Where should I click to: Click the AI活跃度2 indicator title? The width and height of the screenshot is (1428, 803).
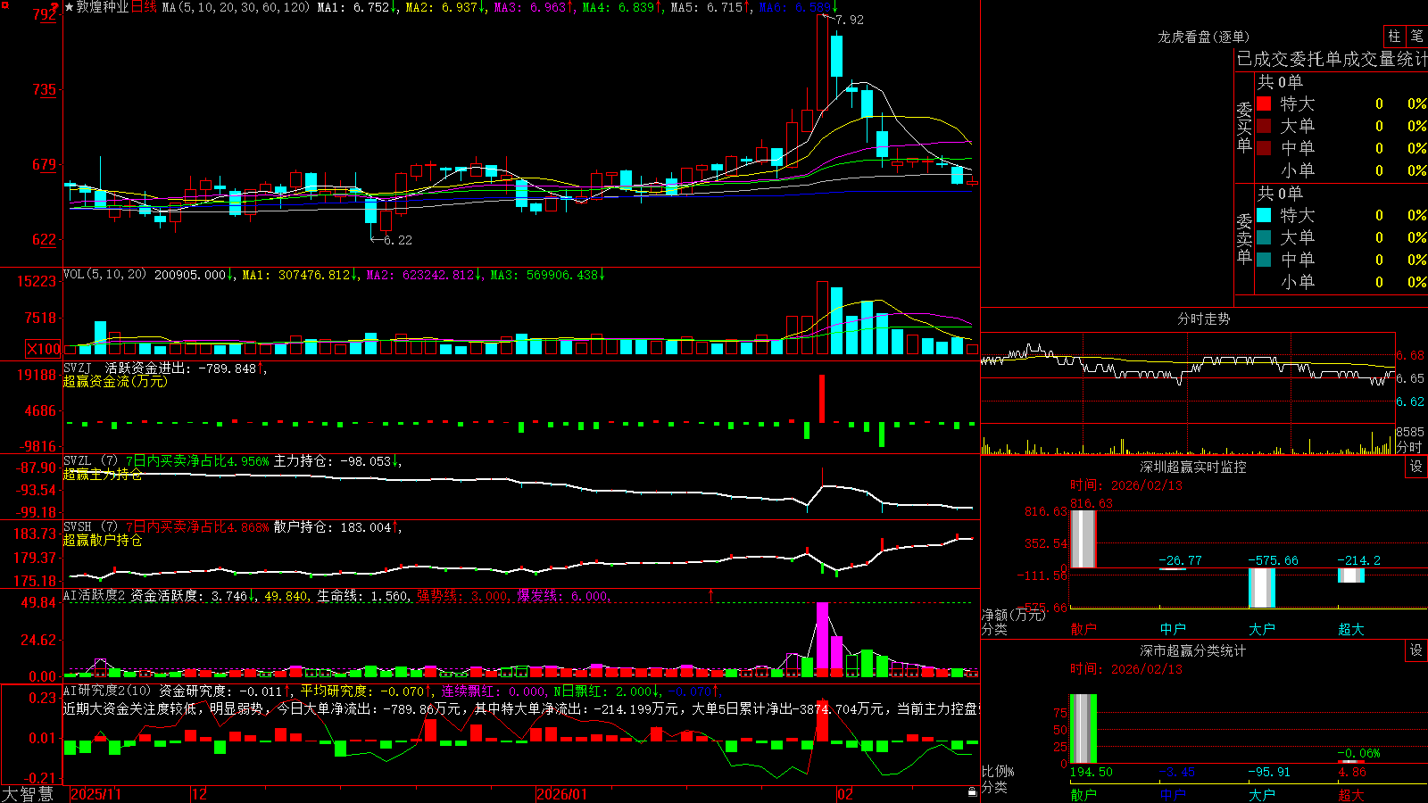[x=95, y=596]
